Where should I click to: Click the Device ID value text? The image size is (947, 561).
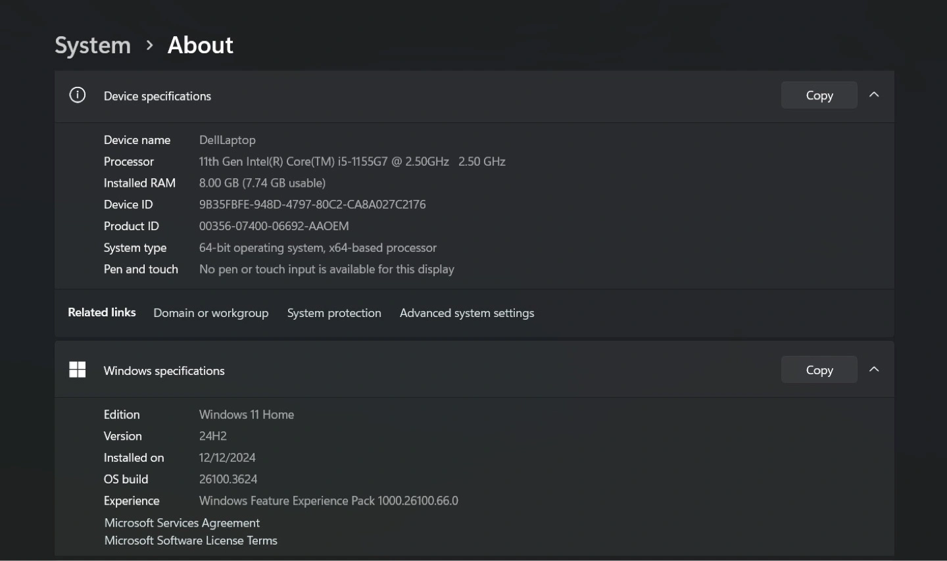[312, 205]
